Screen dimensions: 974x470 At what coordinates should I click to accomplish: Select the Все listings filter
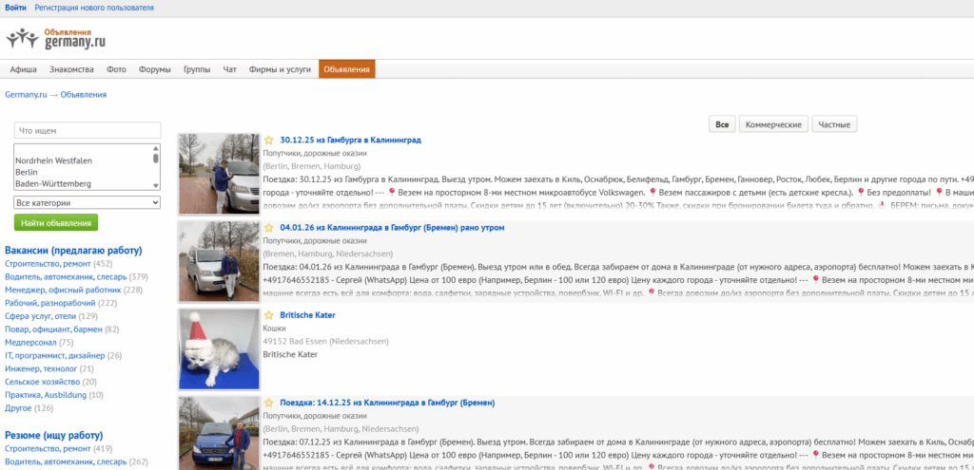click(722, 124)
